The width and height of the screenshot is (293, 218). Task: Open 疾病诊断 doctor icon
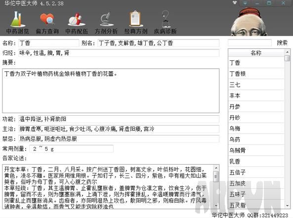(166, 19)
